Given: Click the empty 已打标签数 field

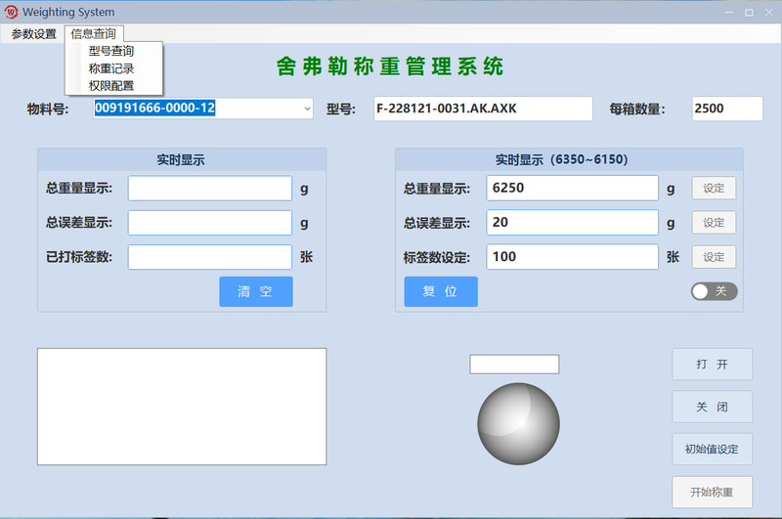Looking at the screenshot, I should pos(210,257).
